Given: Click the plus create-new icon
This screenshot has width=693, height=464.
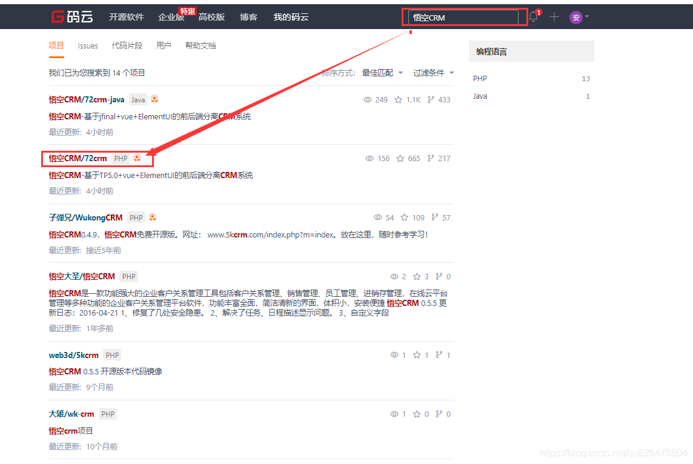Looking at the screenshot, I should click(x=554, y=17).
